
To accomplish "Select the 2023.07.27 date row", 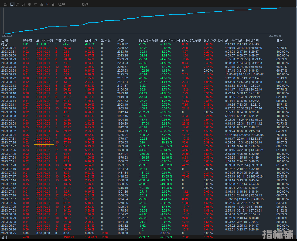I will point(9,146).
